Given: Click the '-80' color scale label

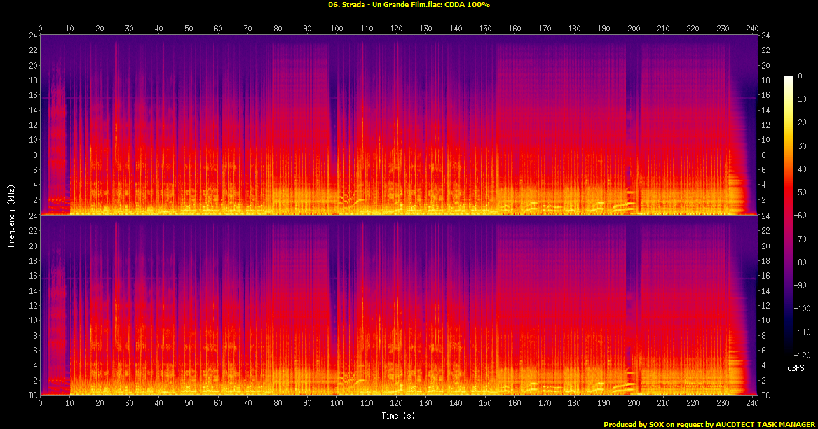Looking at the screenshot, I should tap(800, 262).
